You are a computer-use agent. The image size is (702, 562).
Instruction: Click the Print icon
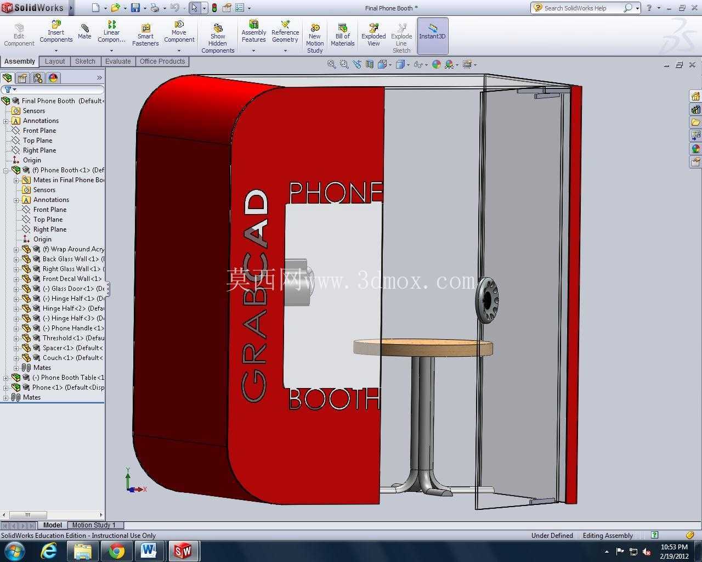click(x=155, y=8)
